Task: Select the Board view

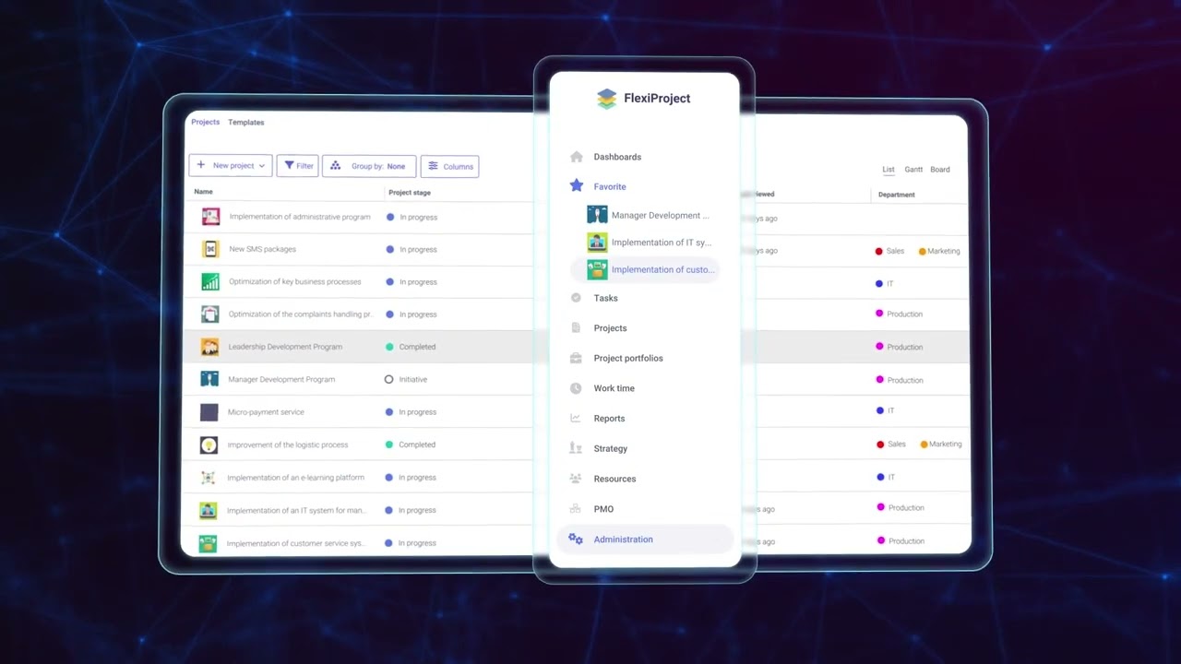Action: [x=940, y=170]
